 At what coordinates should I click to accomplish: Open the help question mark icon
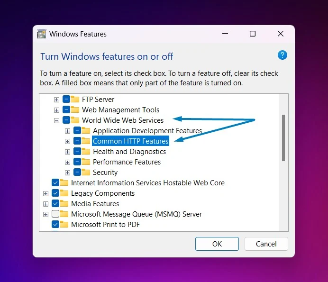(282, 55)
